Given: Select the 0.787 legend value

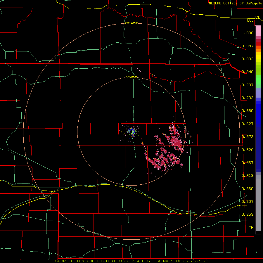Looking at the screenshot, I should 248,85.
